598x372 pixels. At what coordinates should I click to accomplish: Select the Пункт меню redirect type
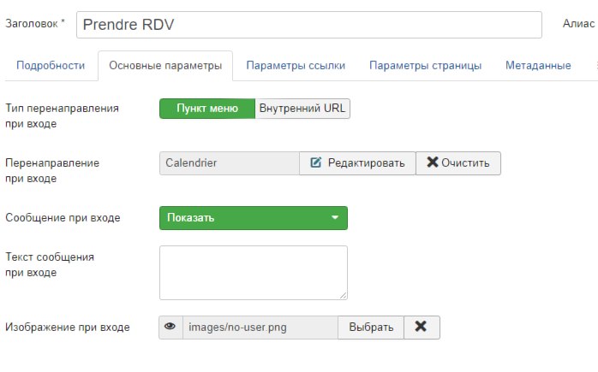pyautogui.click(x=207, y=109)
